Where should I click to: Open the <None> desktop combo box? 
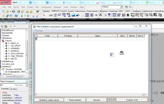[112, 7]
